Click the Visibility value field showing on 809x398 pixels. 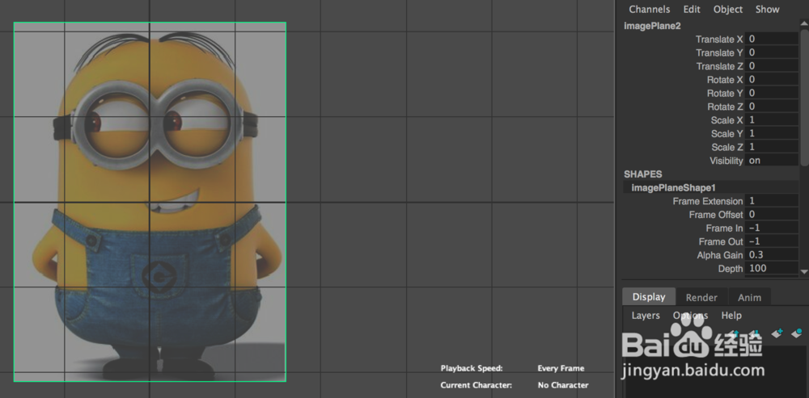[771, 161]
